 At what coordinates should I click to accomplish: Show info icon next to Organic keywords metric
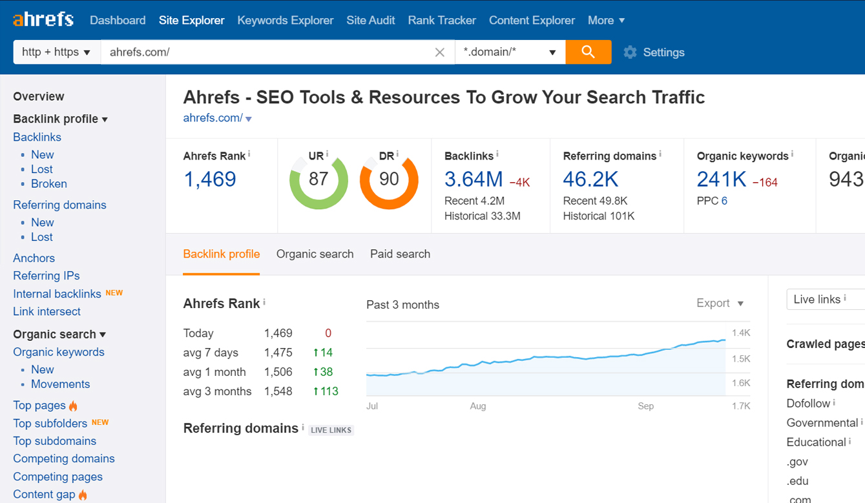tap(792, 154)
